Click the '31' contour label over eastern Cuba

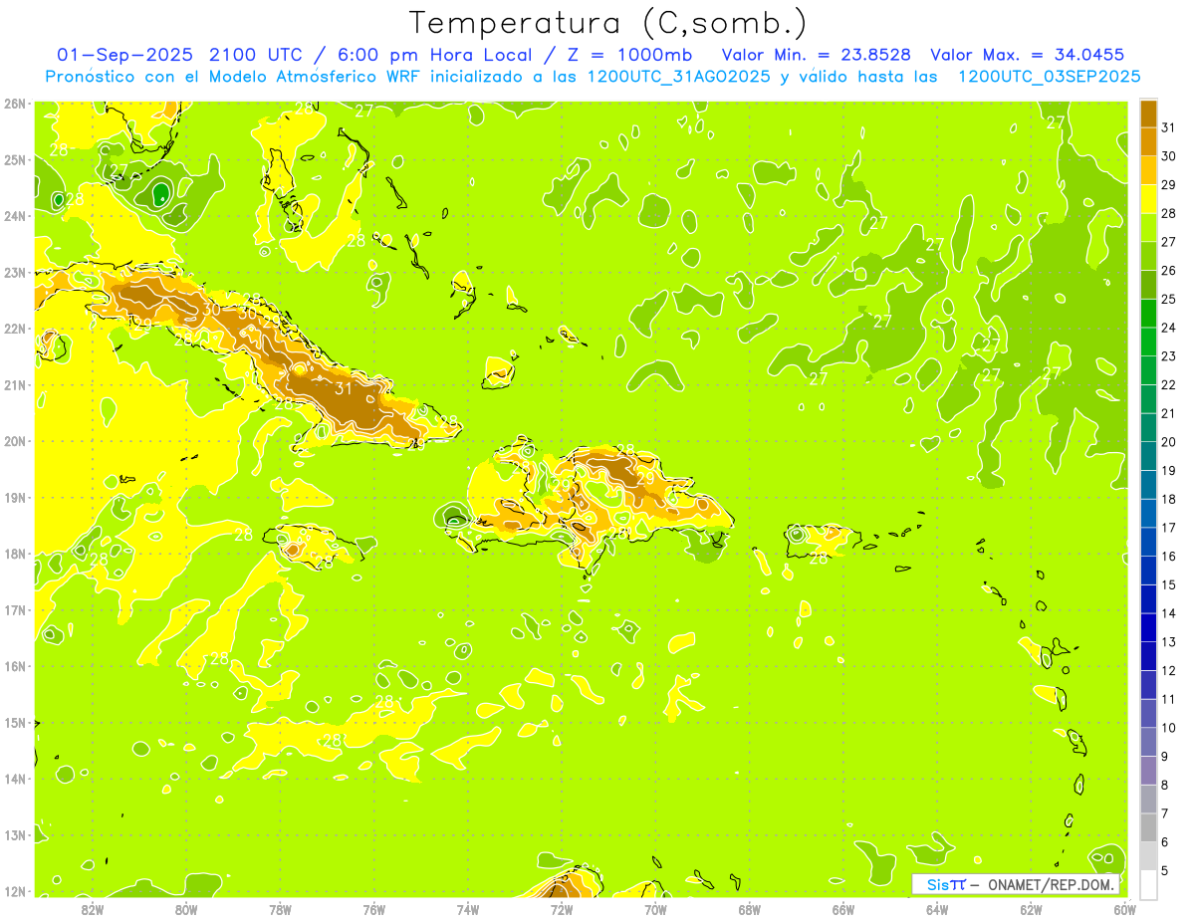pos(344,388)
